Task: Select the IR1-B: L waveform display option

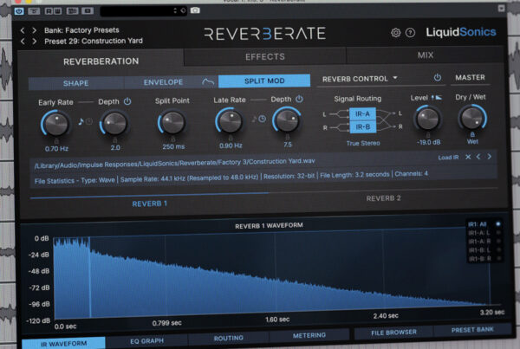Action: [484, 250]
